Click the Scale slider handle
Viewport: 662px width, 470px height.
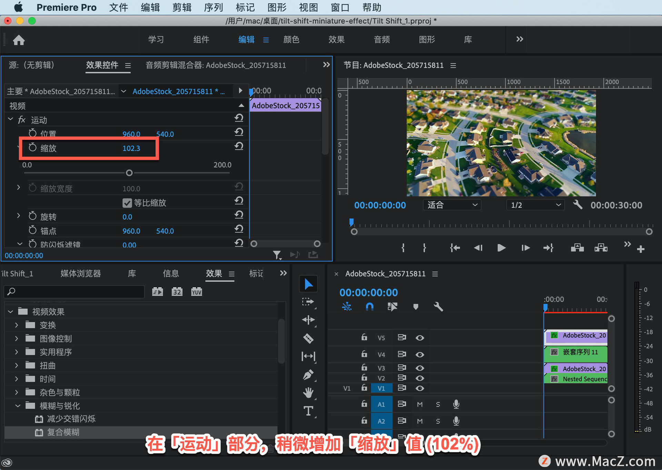pos(129,173)
